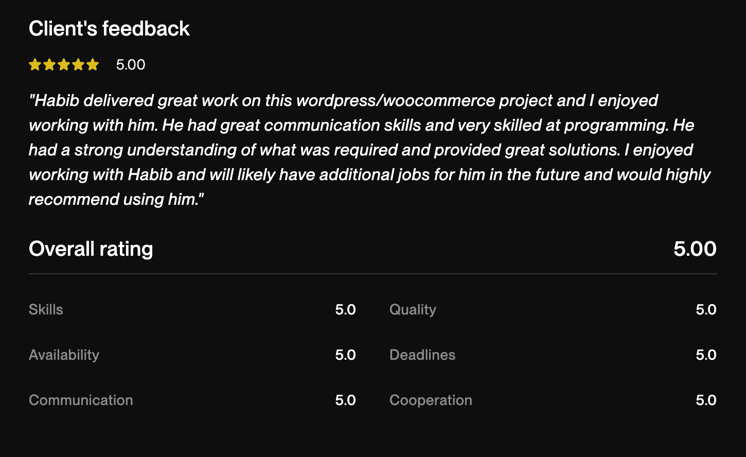This screenshot has height=457, width=746.
Task: Click the second yellow rating star
Action: [x=49, y=65]
